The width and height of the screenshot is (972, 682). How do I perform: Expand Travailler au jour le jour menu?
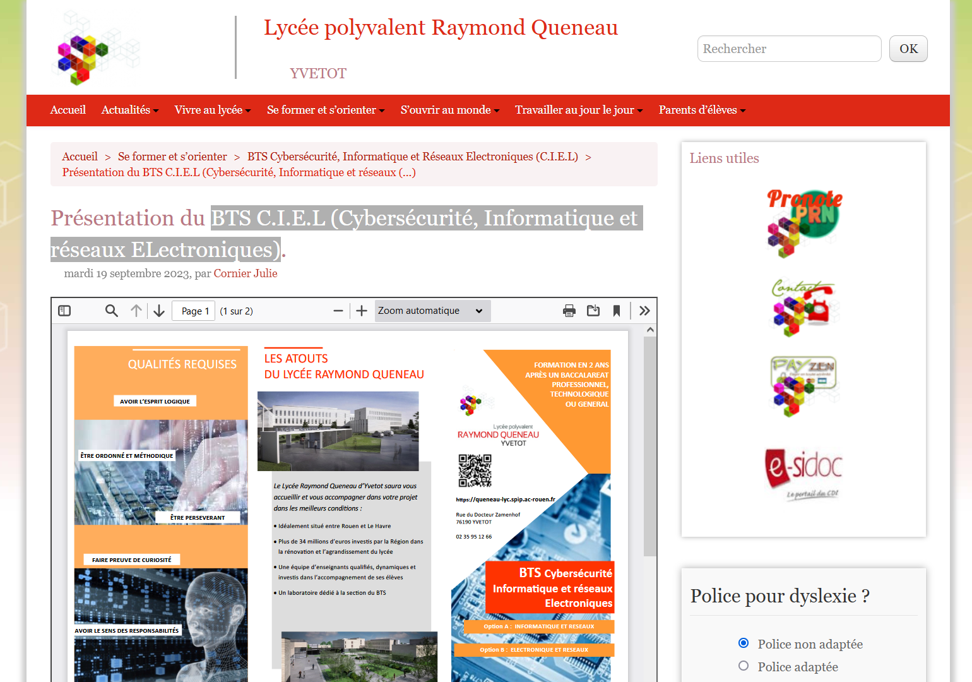(x=579, y=110)
